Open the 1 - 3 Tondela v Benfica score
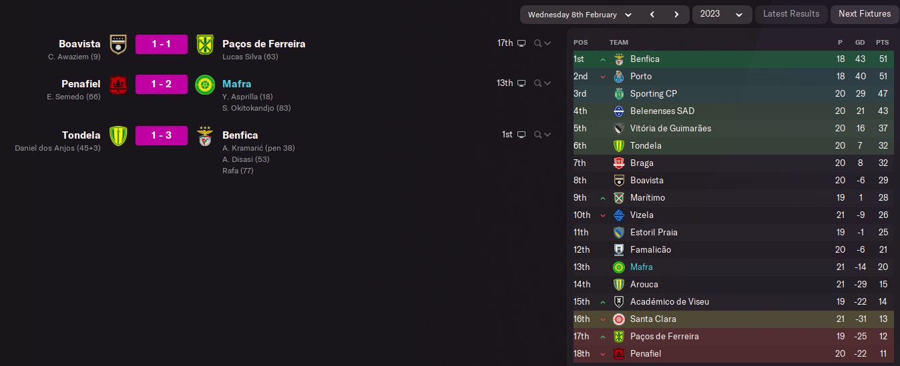 point(162,135)
